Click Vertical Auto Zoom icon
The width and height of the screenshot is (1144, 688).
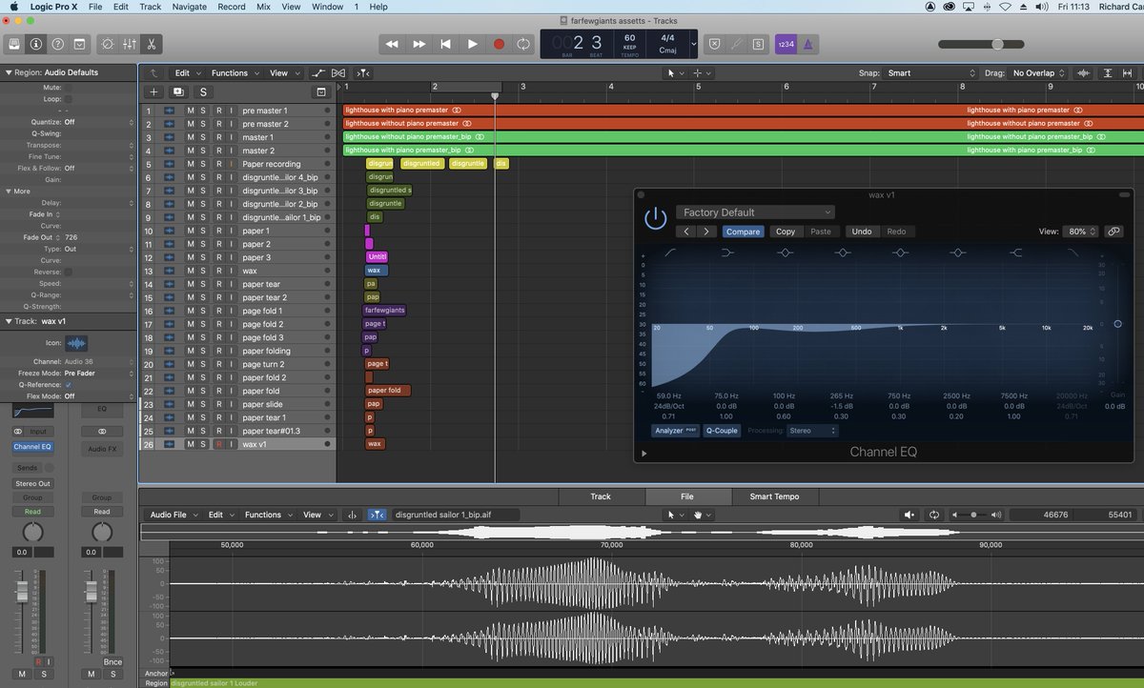pos(1108,73)
